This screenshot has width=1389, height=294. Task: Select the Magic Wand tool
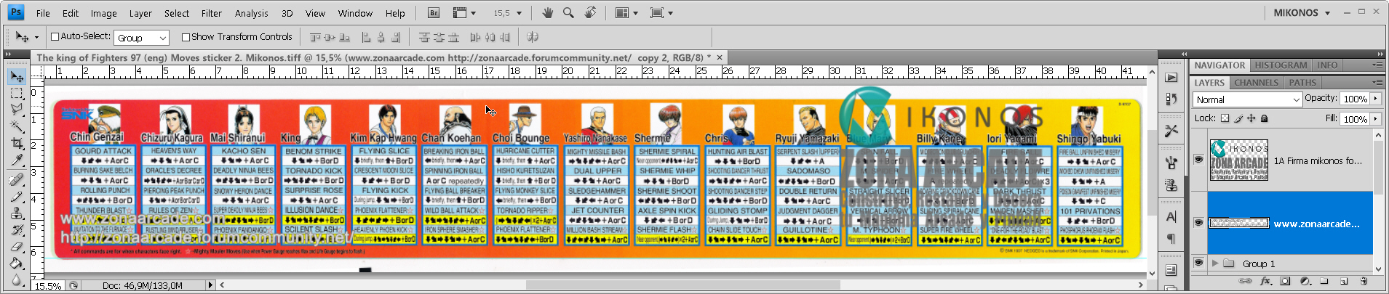(16, 126)
